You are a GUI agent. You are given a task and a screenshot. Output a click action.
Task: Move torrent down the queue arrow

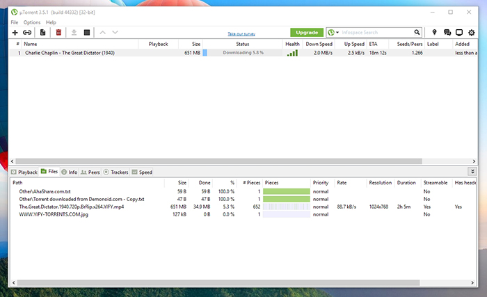pos(115,32)
